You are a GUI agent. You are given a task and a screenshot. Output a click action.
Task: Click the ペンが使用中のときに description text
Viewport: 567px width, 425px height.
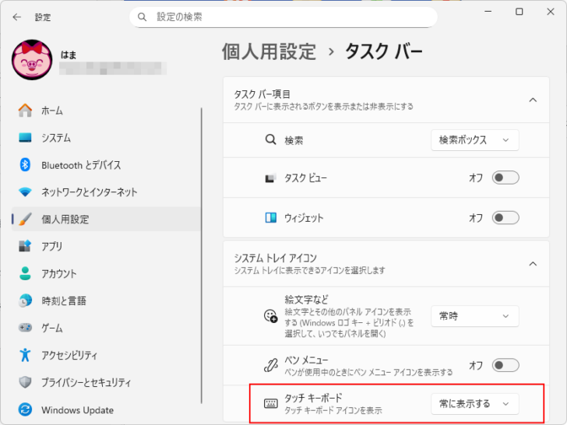(x=368, y=372)
